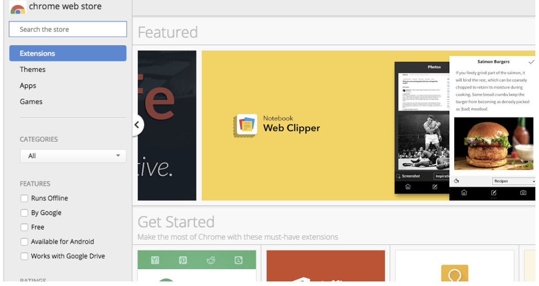
Task: Click the carousel previous arrow button
Action: (138, 125)
